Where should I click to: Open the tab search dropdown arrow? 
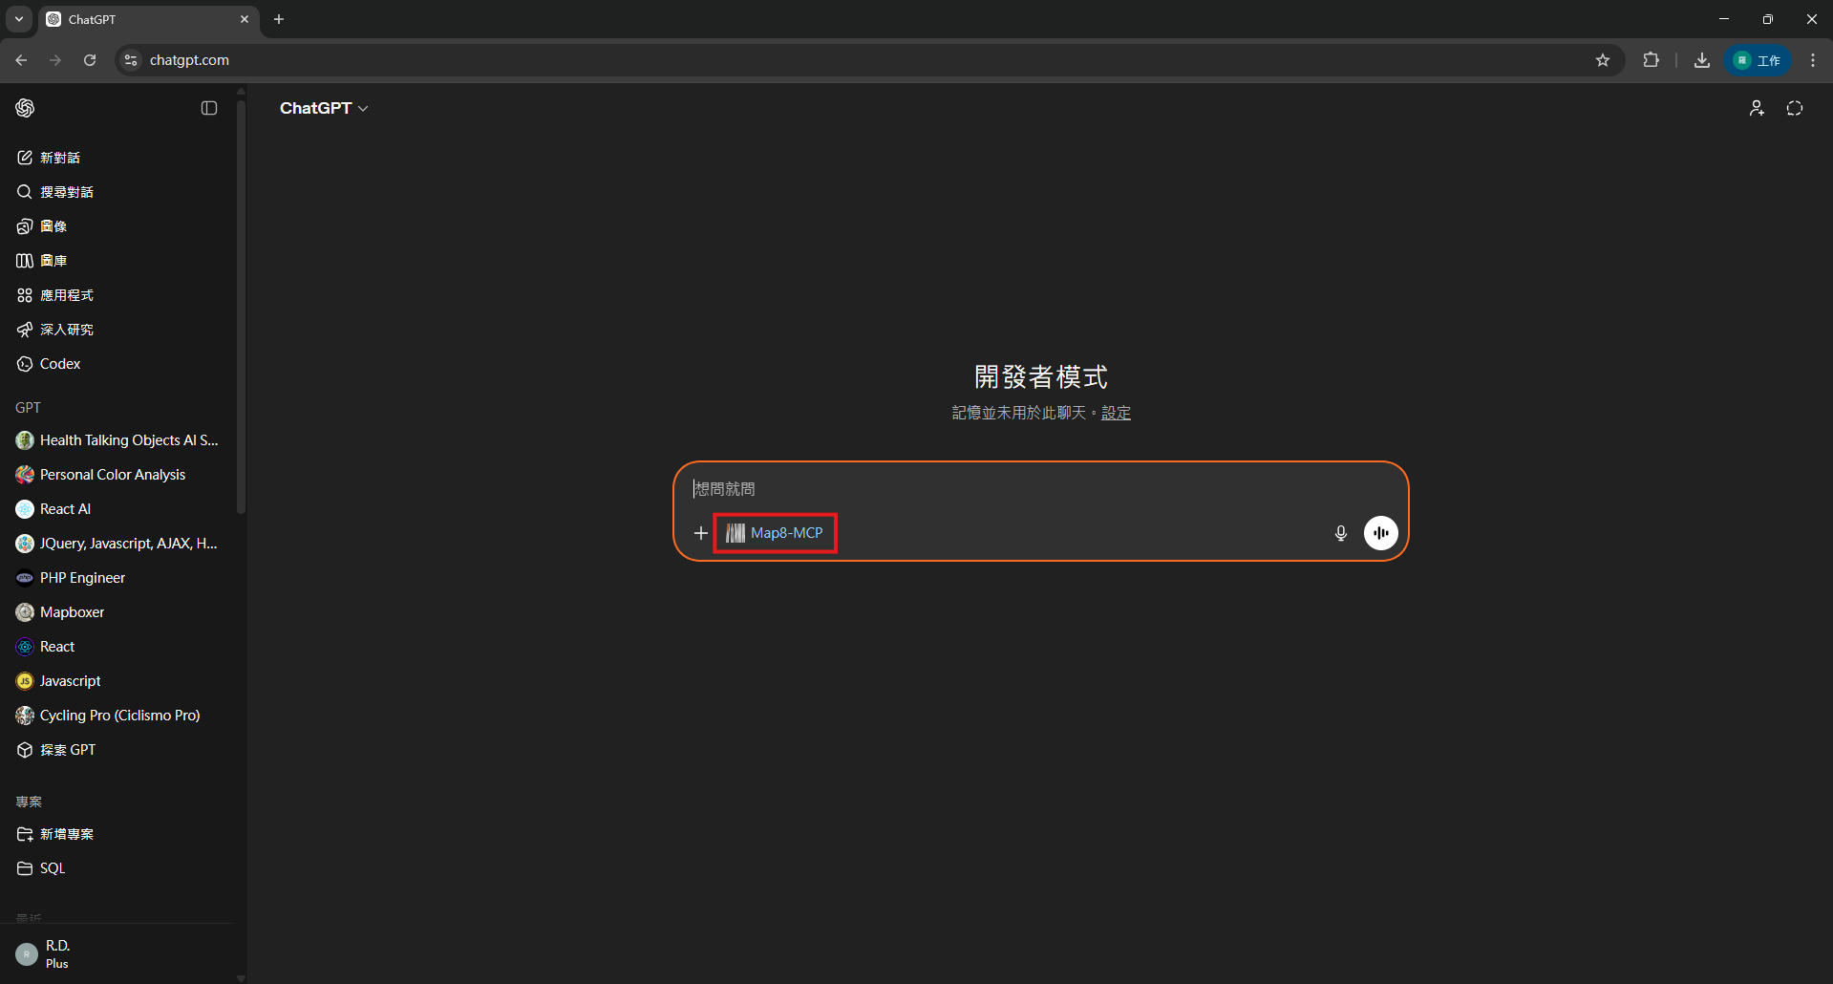[x=19, y=19]
